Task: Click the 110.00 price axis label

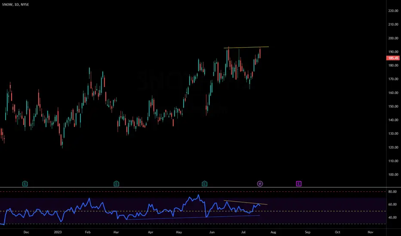Action: (x=393, y=161)
